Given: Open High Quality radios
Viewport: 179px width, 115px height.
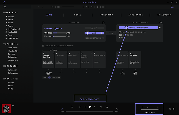Looking at the screenshot, I should point(13,51).
